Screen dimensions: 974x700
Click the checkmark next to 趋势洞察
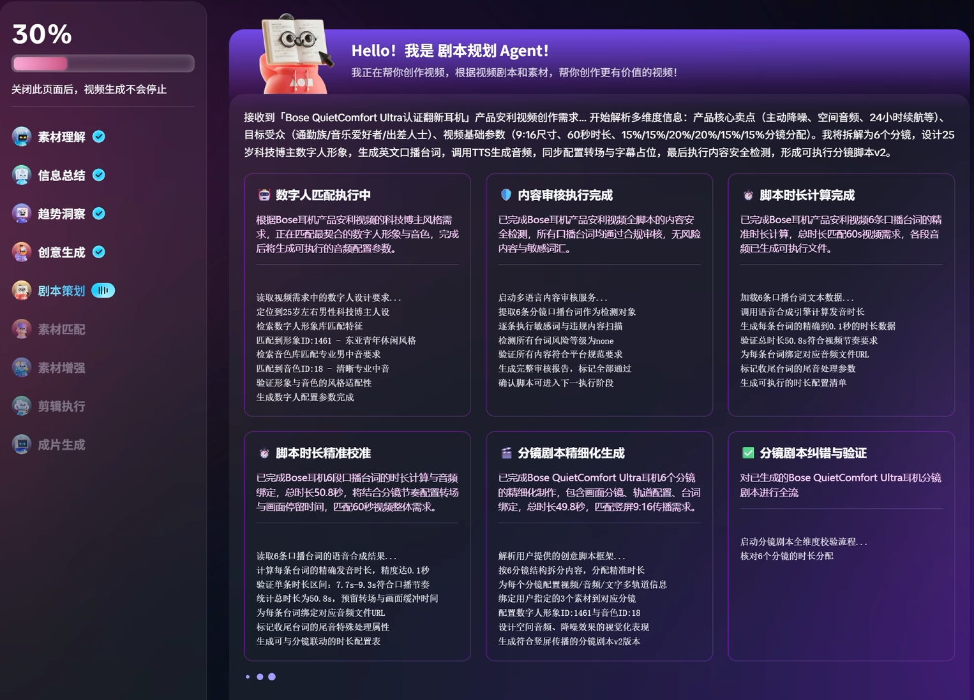click(x=98, y=213)
